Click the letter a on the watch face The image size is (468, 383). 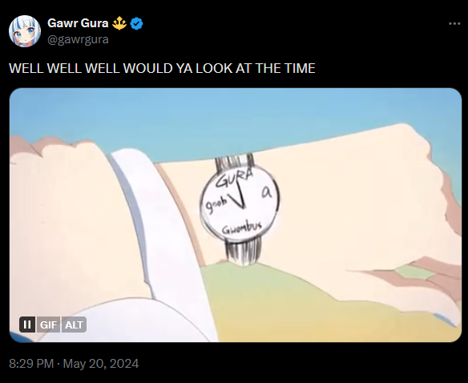point(267,192)
